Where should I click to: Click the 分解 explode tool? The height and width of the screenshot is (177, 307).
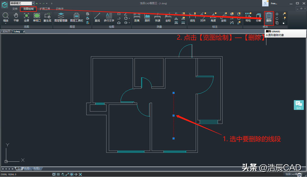258,17
